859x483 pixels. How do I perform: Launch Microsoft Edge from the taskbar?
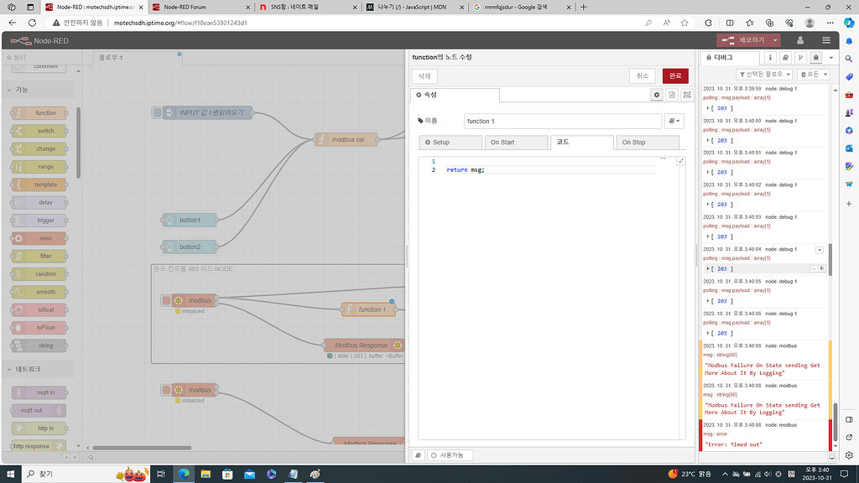pos(185,474)
